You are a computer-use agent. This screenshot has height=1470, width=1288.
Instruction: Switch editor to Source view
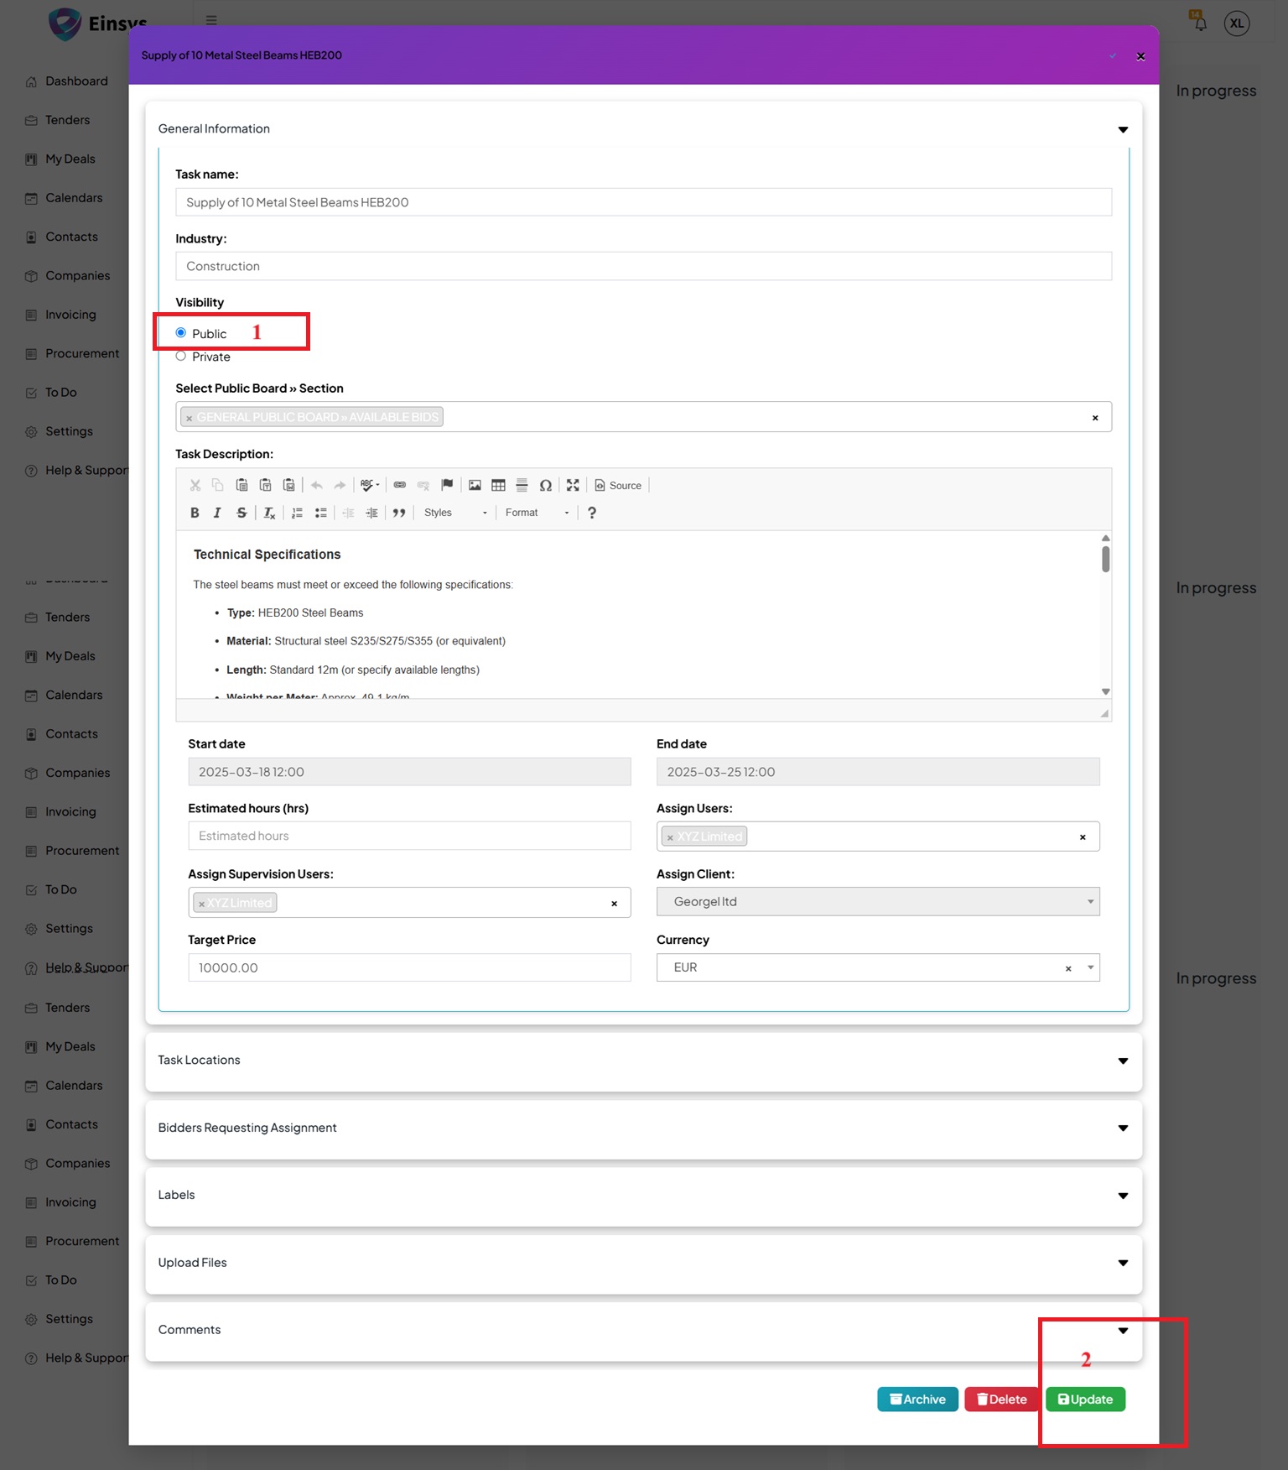point(618,485)
